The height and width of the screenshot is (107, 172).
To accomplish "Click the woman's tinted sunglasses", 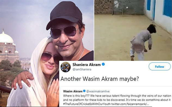I will tap(51, 58).
